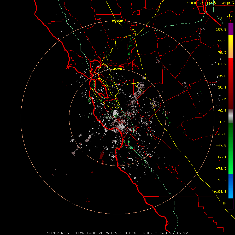Select the -94.2 legend value

pyautogui.click(x=221, y=180)
